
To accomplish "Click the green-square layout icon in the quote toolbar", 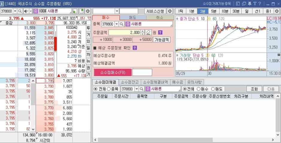I will click(75, 11).
